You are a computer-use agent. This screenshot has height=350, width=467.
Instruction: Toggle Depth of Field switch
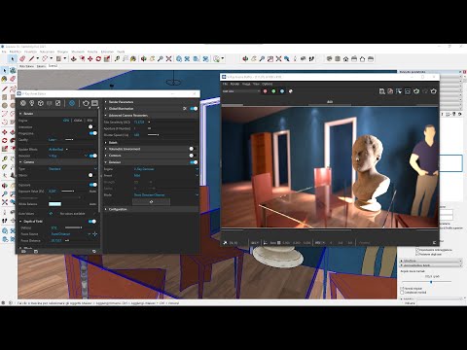click(x=92, y=222)
